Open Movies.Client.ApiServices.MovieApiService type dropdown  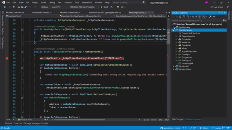click(x=86, y=16)
